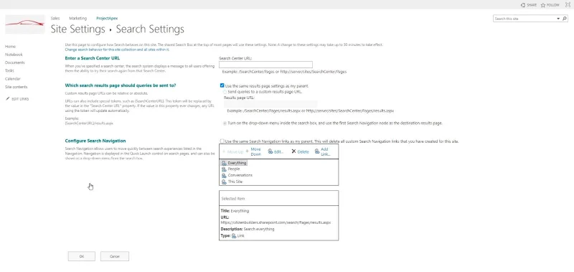This screenshot has width=574, height=272.
Task: Click Change search behavior for site collection link
Action: coord(117,50)
